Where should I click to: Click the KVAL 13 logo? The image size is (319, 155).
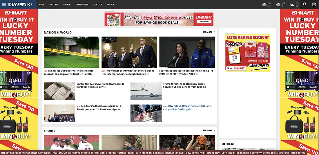click(20, 4)
